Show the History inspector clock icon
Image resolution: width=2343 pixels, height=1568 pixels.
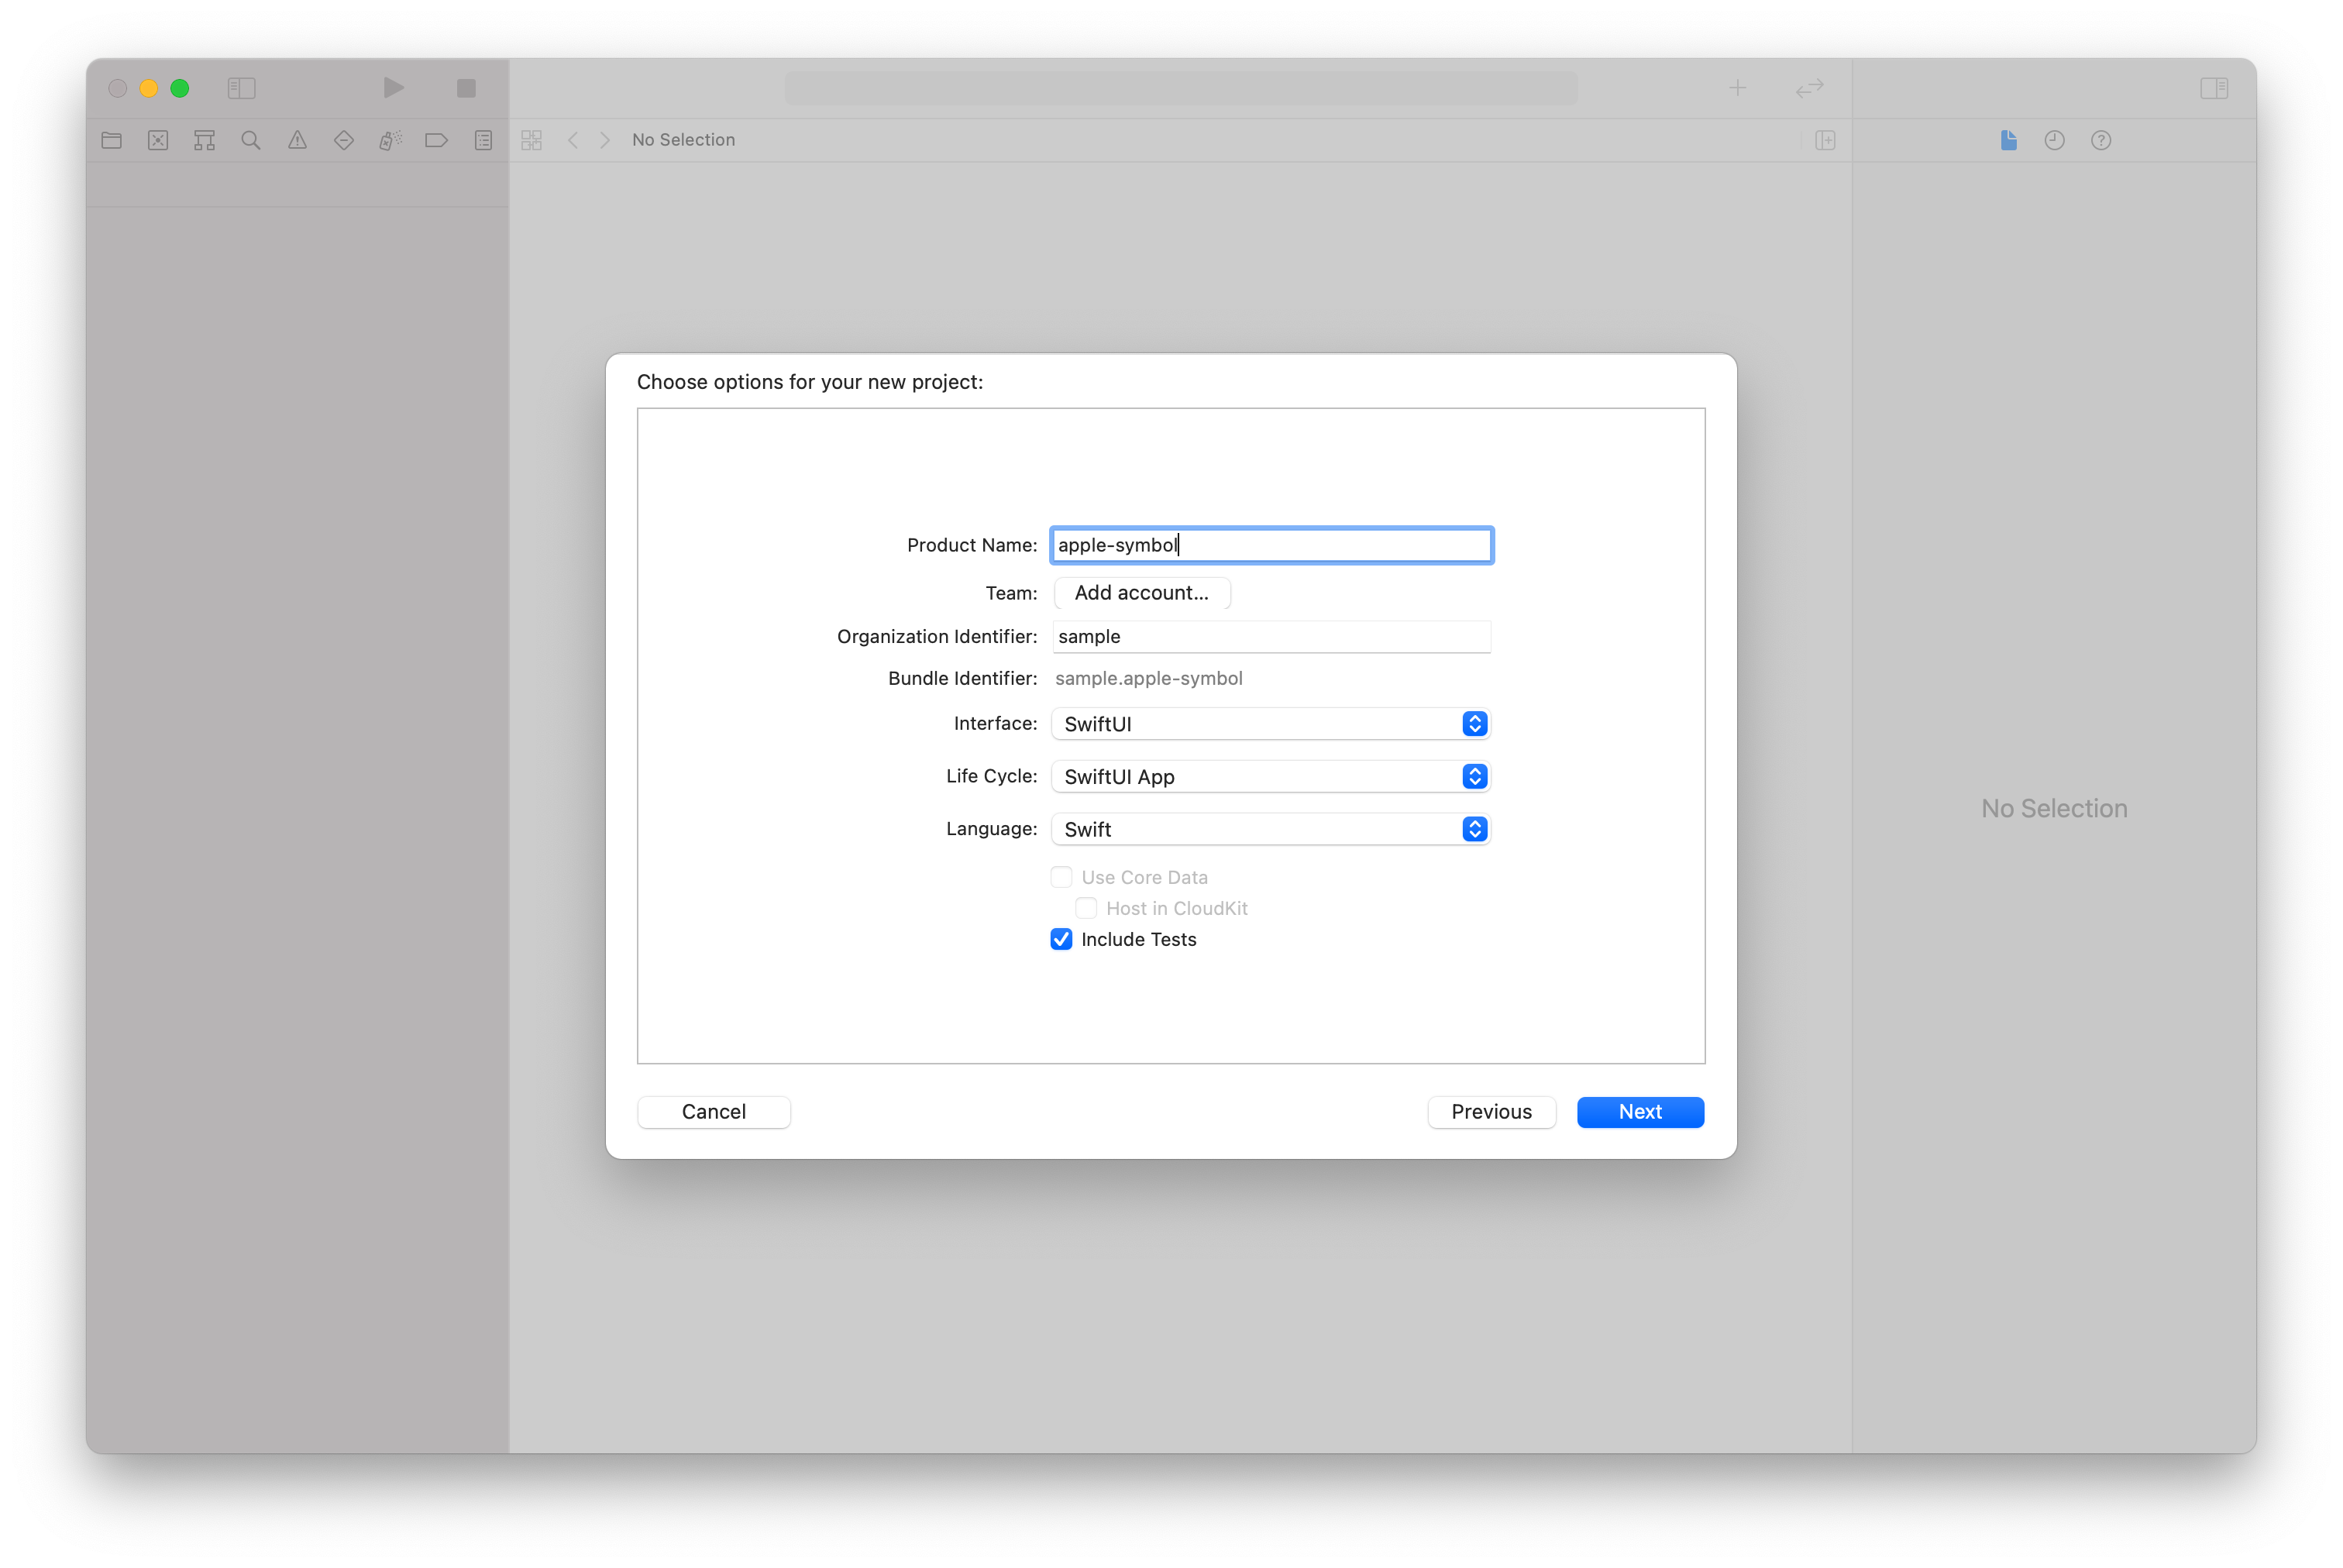pyautogui.click(x=2054, y=140)
